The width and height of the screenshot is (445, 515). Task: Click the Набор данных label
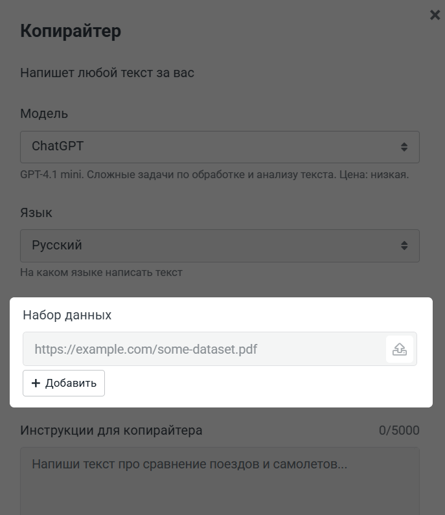(67, 315)
